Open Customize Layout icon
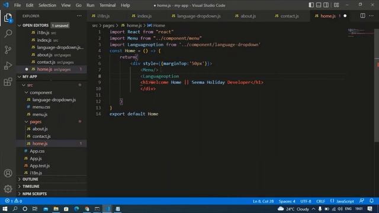 tap(336, 5)
